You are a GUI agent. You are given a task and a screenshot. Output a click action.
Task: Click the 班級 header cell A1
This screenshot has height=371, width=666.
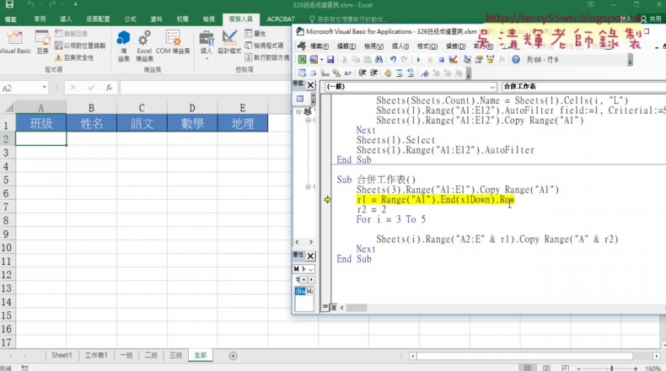coord(40,123)
